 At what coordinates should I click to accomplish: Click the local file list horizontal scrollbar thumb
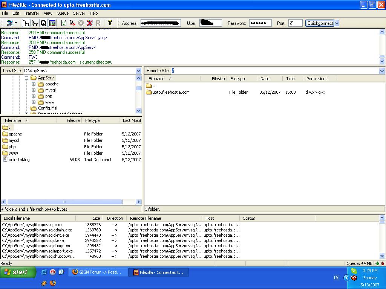[x=65, y=202]
